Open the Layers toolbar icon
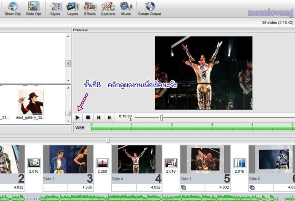The image size is (295, 201). [72, 8]
